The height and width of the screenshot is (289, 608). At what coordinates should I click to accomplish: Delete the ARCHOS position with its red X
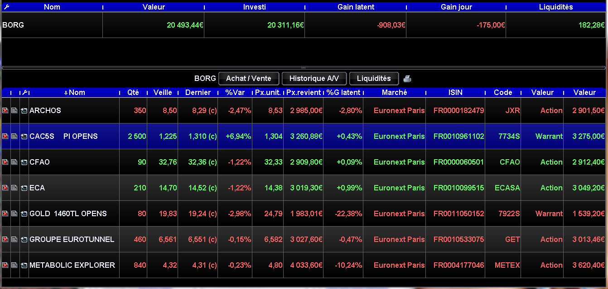(x=5, y=110)
